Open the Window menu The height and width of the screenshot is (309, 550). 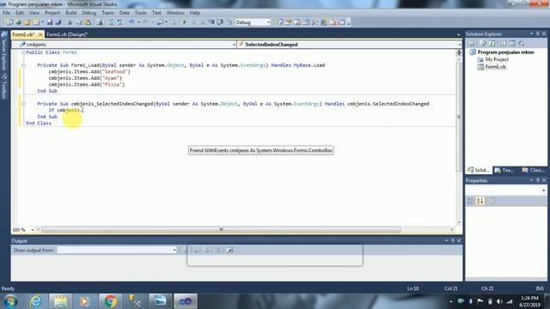click(175, 13)
